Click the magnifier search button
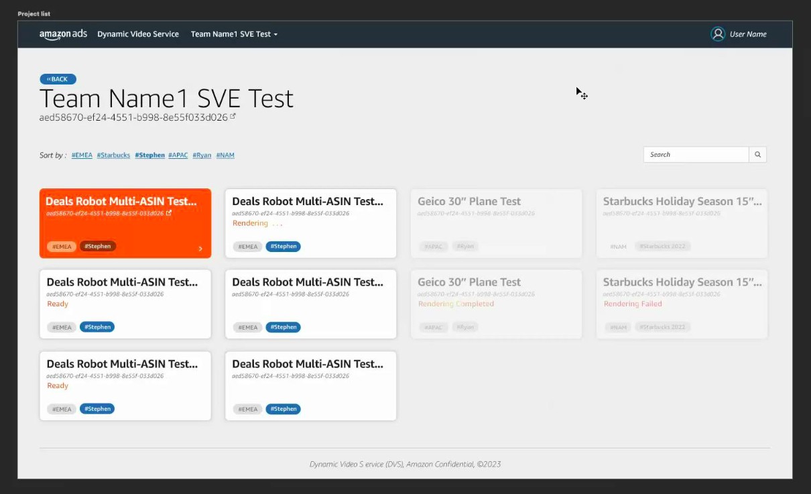811x494 pixels. coord(758,155)
